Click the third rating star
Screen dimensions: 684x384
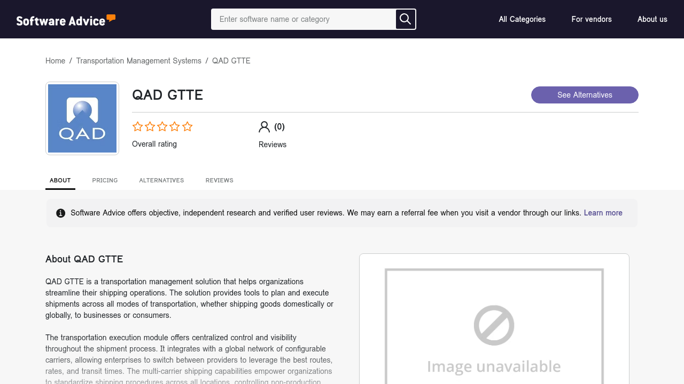pyautogui.click(x=162, y=126)
